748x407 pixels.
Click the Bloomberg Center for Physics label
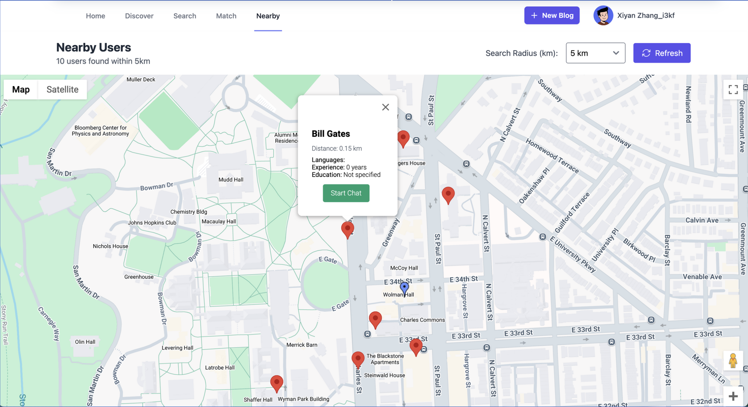pyautogui.click(x=100, y=130)
